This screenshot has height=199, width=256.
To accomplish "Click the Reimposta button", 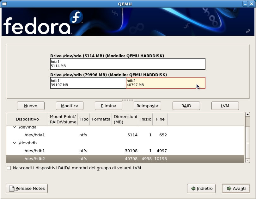I will 147,106.
